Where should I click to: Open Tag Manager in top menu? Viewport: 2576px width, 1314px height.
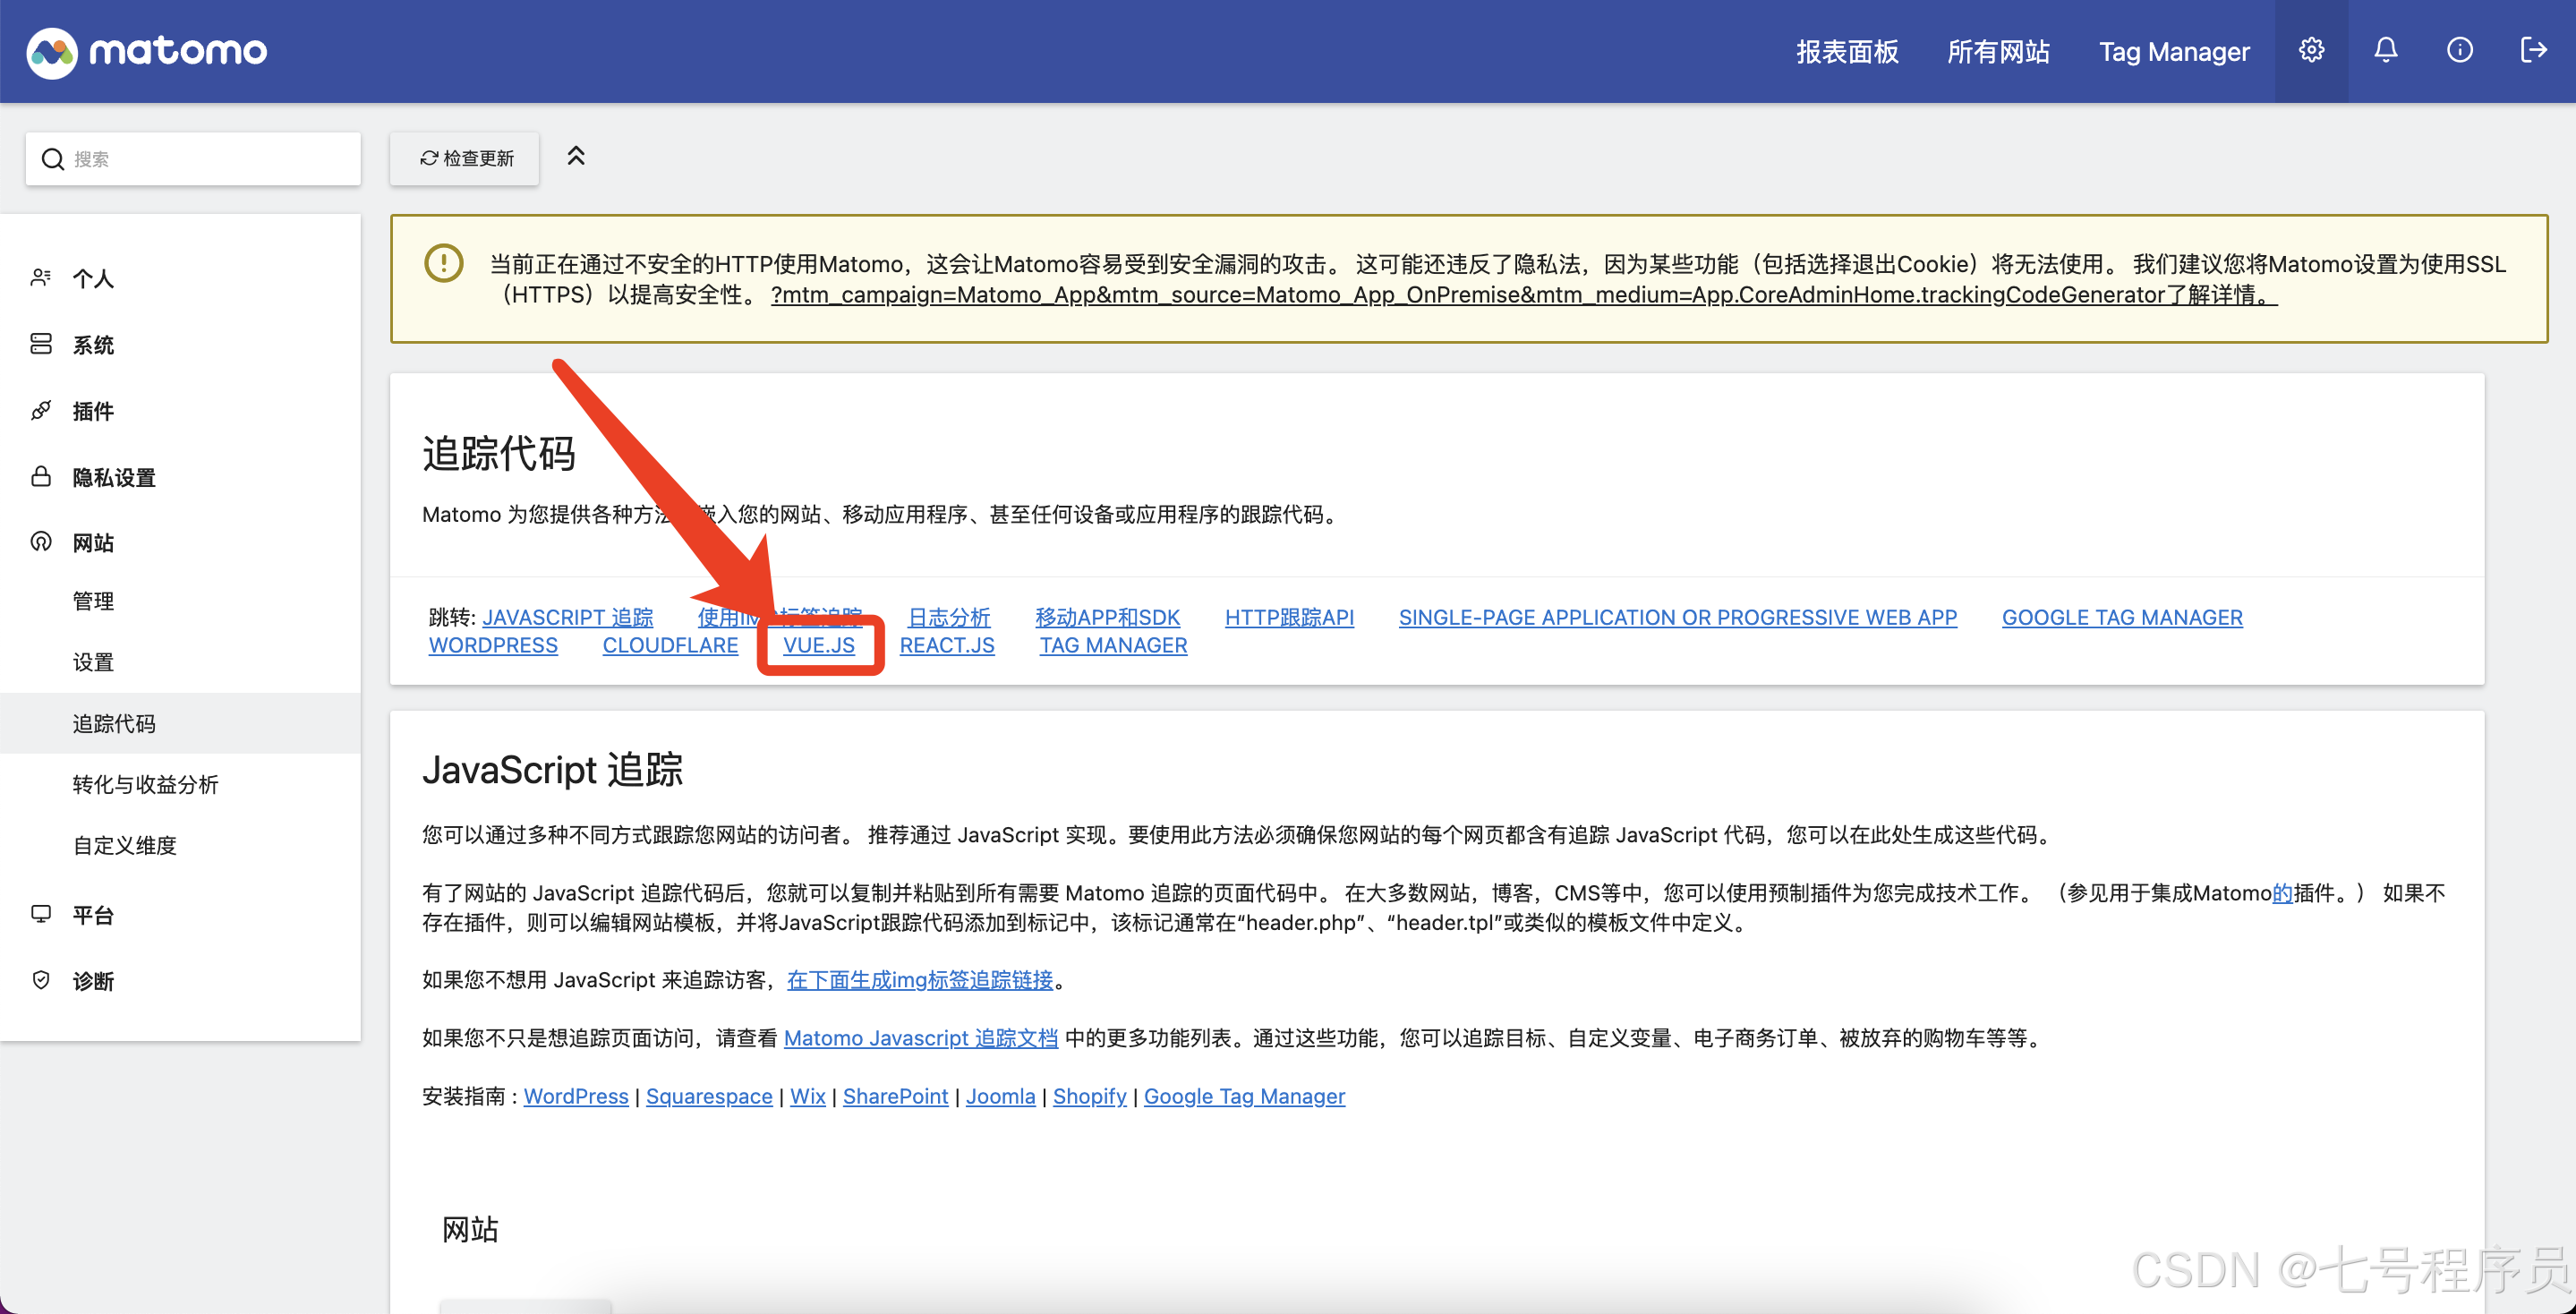tap(2173, 51)
